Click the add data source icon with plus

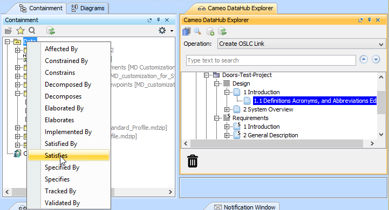point(210,31)
